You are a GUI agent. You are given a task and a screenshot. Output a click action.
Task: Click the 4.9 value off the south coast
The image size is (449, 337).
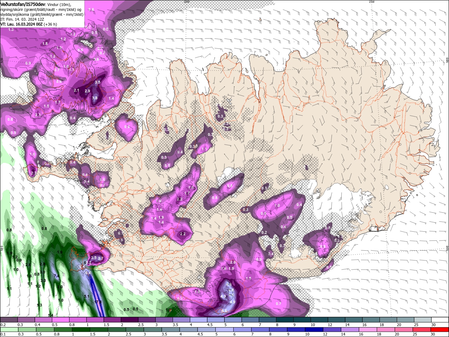pos(233,302)
